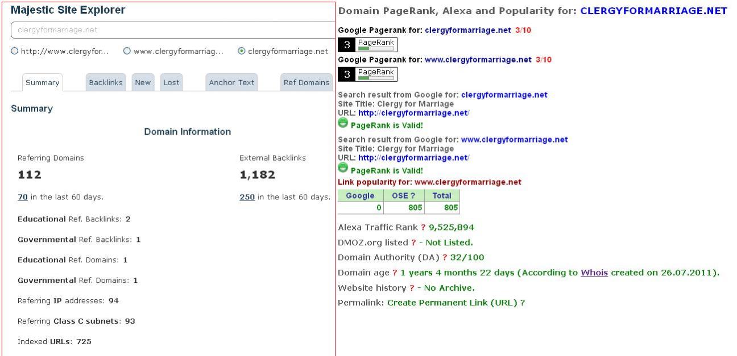Open the Whois link

[594, 273]
